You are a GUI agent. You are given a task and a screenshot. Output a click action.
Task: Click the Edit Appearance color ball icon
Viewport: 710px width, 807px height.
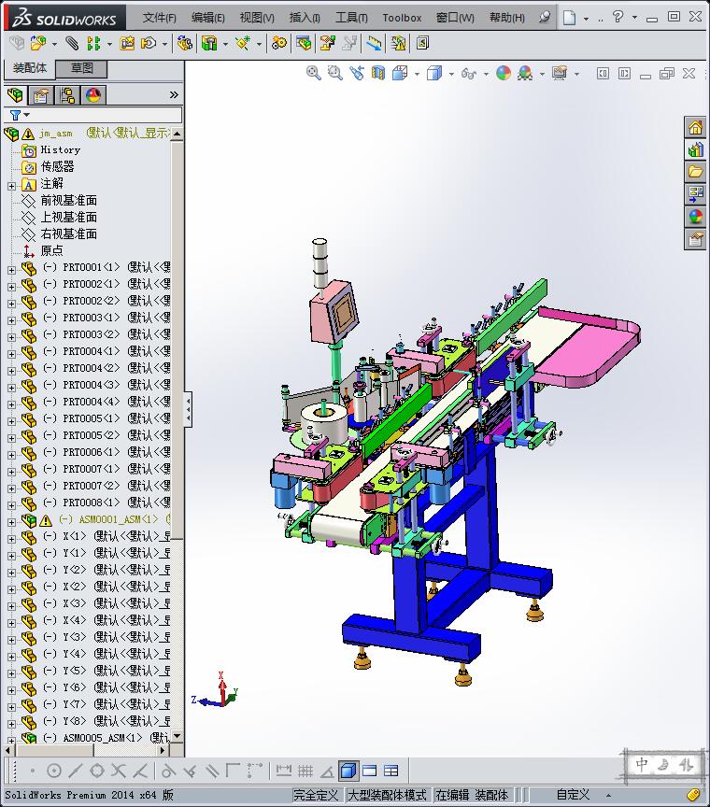tap(504, 73)
